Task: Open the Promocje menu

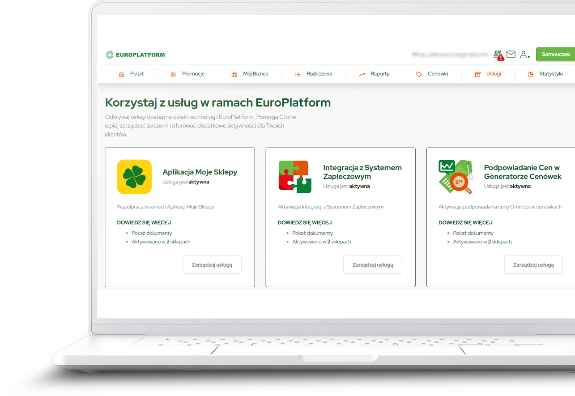Action: (193, 74)
